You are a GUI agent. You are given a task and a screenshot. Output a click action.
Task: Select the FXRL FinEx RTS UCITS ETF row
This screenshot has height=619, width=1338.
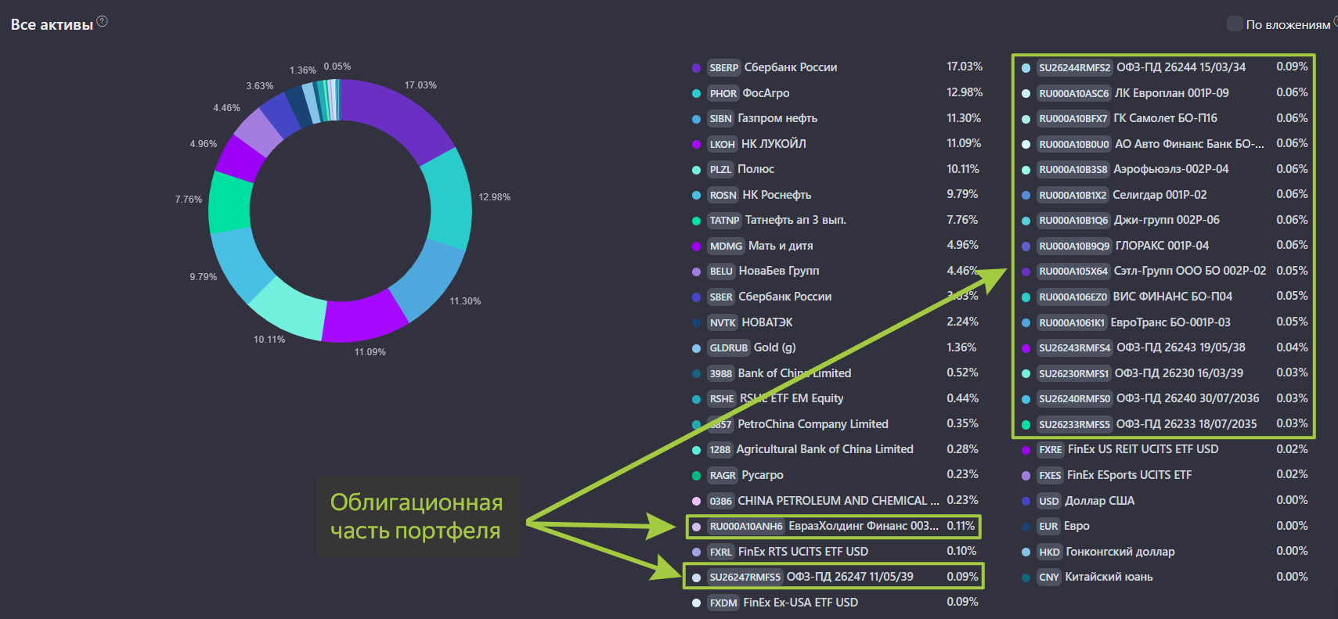coord(837,552)
